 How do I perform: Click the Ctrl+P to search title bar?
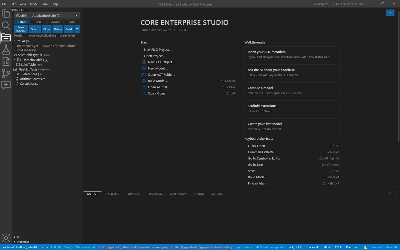tap(186, 4)
